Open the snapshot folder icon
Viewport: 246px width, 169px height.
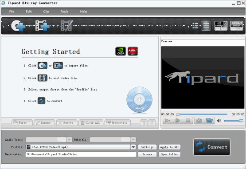[x=209, y=121]
